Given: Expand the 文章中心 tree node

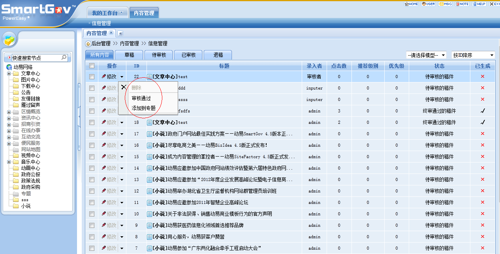Looking at the screenshot, I should [x=9, y=74].
